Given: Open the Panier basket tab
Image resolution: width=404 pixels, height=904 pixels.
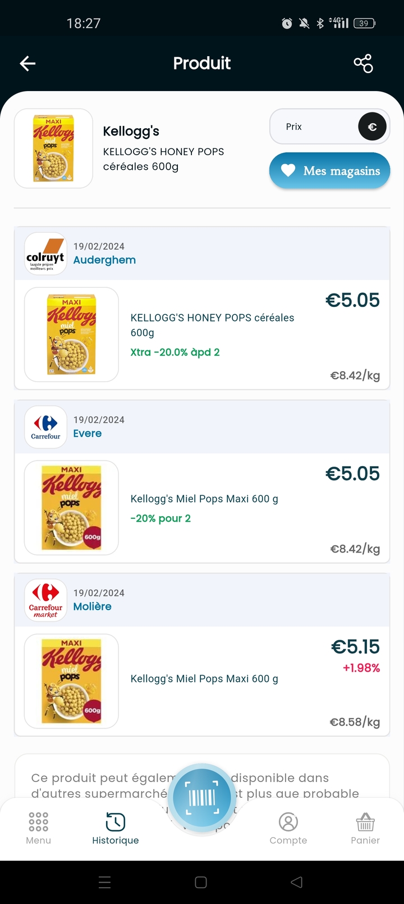Looking at the screenshot, I should (365, 828).
